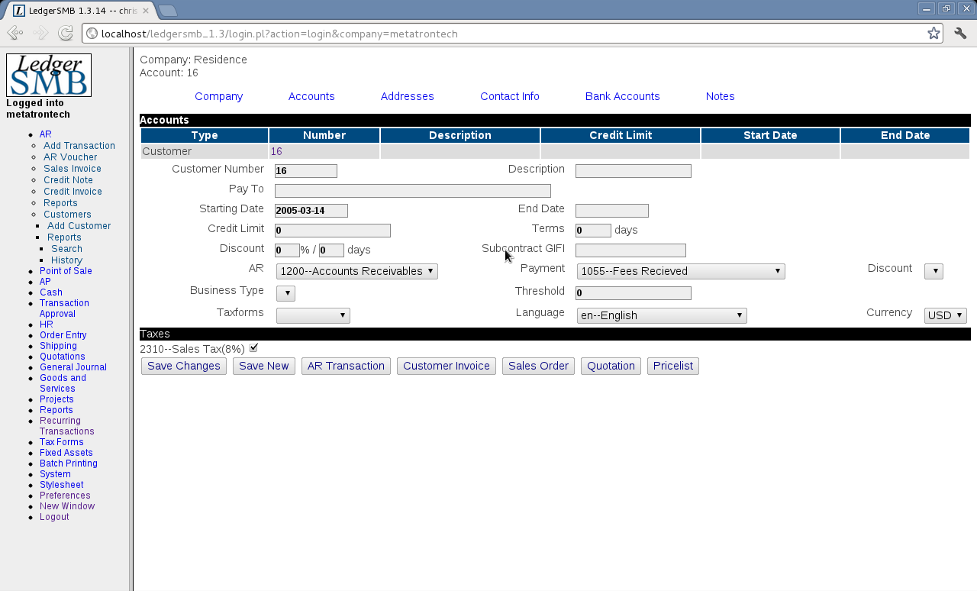Click the browser back arrow icon
Viewport: 977px width, 591px height.
coord(15,33)
